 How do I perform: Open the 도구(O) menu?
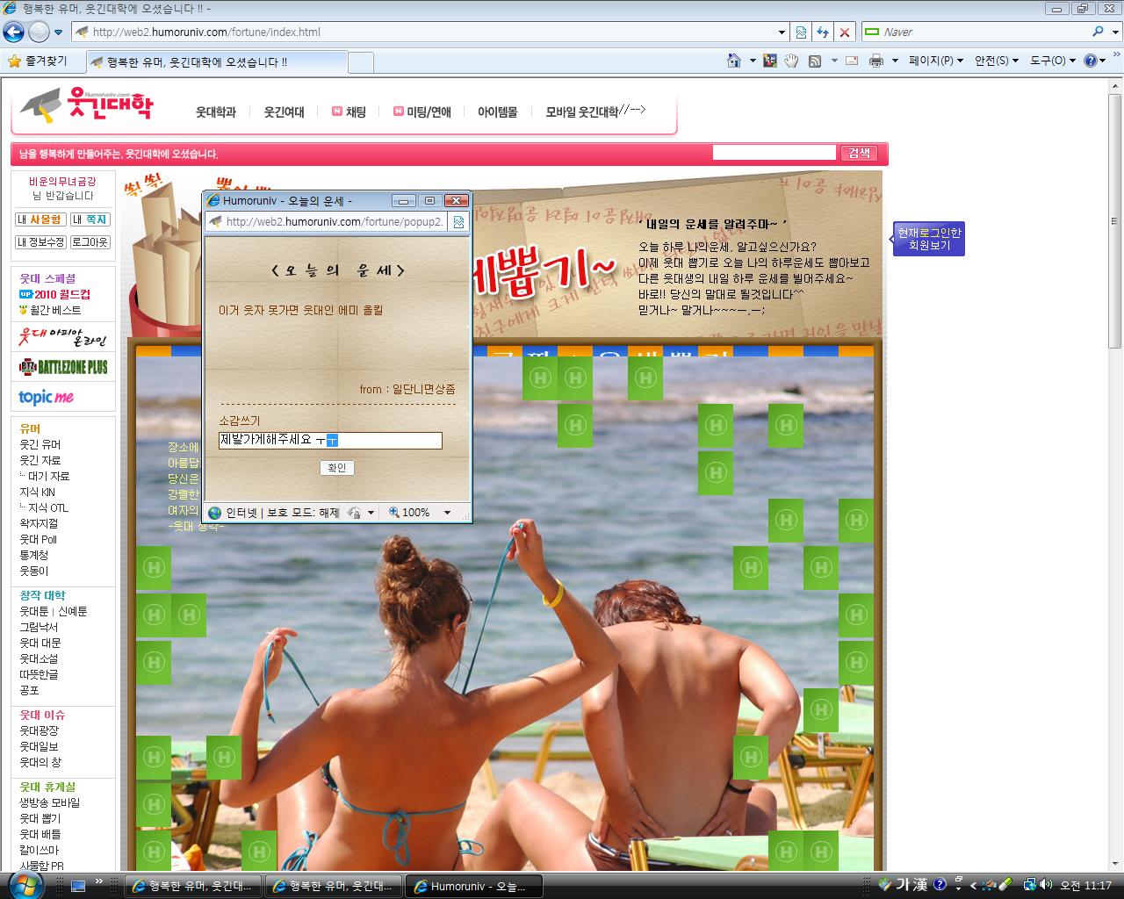1052,61
